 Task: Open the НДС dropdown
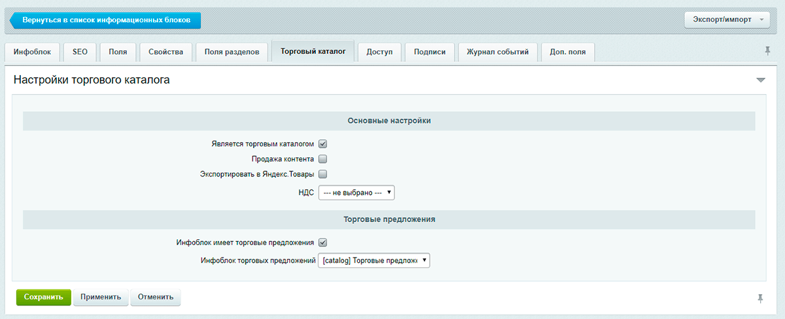click(x=357, y=193)
